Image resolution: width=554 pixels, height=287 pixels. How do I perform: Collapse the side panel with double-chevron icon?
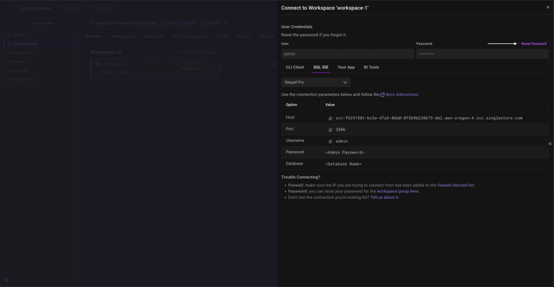[550, 143]
